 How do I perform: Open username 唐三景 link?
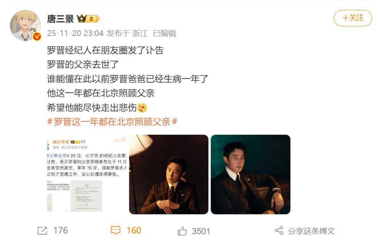(60, 19)
